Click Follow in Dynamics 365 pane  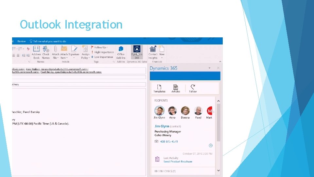[193, 88]
